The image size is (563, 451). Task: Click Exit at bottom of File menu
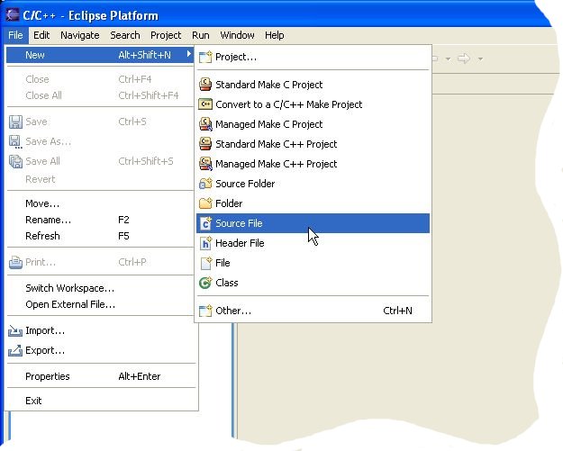coord(33,401)
